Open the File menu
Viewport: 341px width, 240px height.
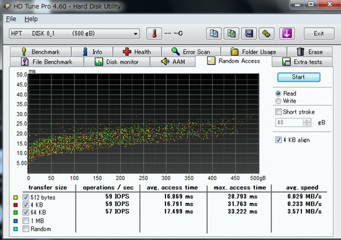[x=11, y=19]
